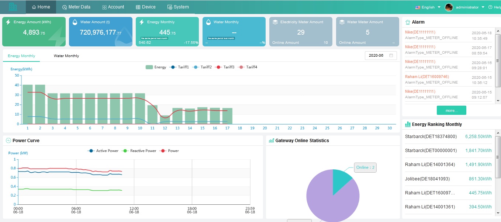Click the Help question-mark icon
This screenshot has width=501, height=222.
click(490, 7)
